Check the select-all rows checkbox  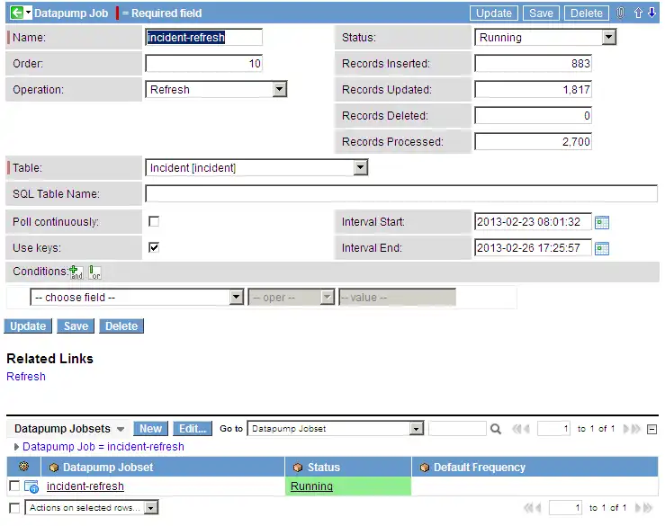point(14,508)
